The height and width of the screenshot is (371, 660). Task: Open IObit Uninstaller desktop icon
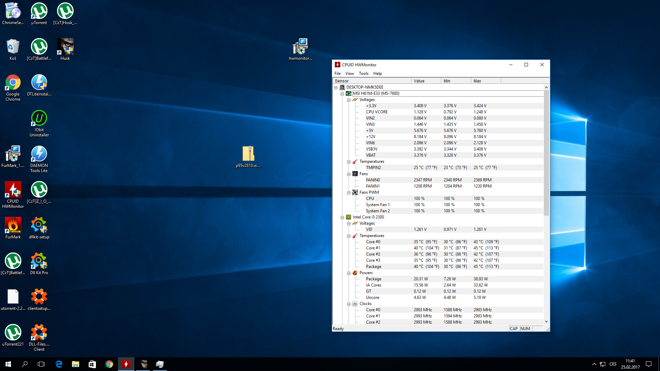point(39,118)
